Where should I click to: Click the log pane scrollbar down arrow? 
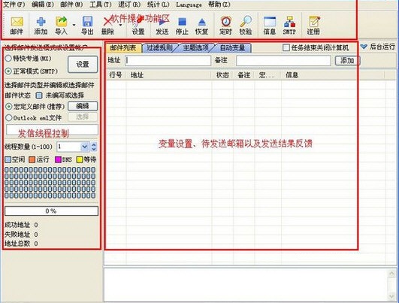coord(391,296)
